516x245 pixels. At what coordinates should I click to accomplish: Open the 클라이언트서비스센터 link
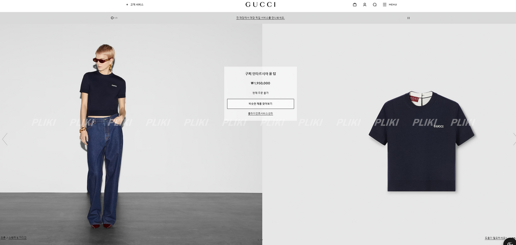pyautogui.click(x=260, y=113)
